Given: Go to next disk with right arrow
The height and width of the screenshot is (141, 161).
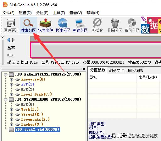Looking at the screenshot, I should (13, 40).
